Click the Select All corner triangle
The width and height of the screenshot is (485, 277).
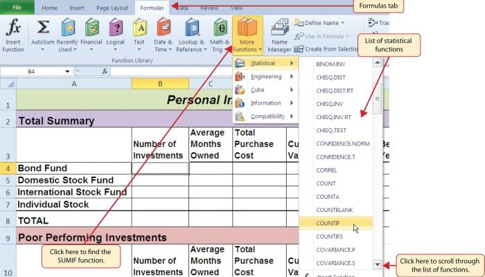point(10,84)
